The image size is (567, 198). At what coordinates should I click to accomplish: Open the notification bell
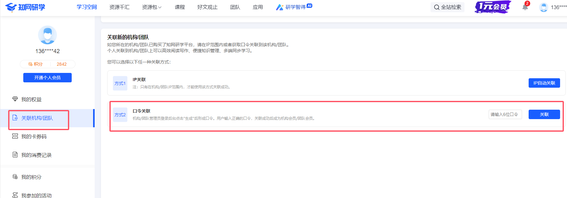[525, 7]
